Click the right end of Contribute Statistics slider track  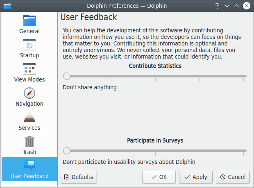pyautogui.click(x=244, y=76)
